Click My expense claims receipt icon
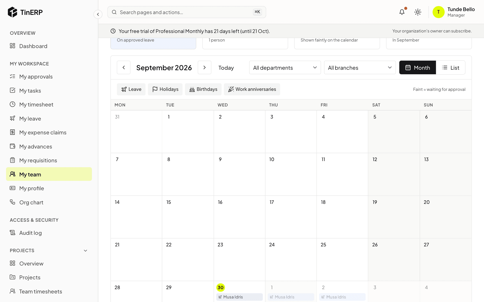484x302 pixels. point(12,132)
